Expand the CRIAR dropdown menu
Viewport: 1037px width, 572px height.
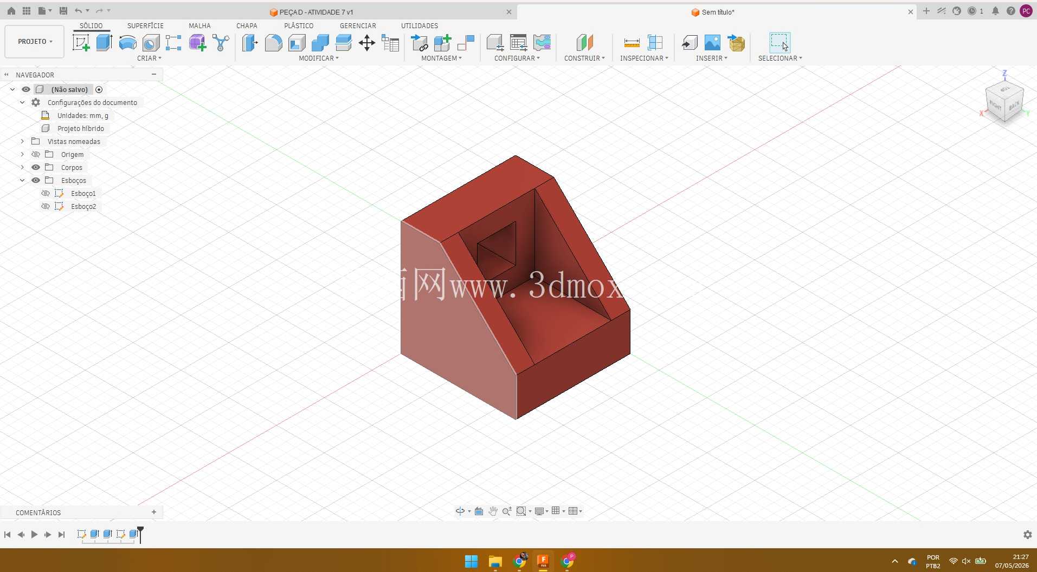pos(149,58)
